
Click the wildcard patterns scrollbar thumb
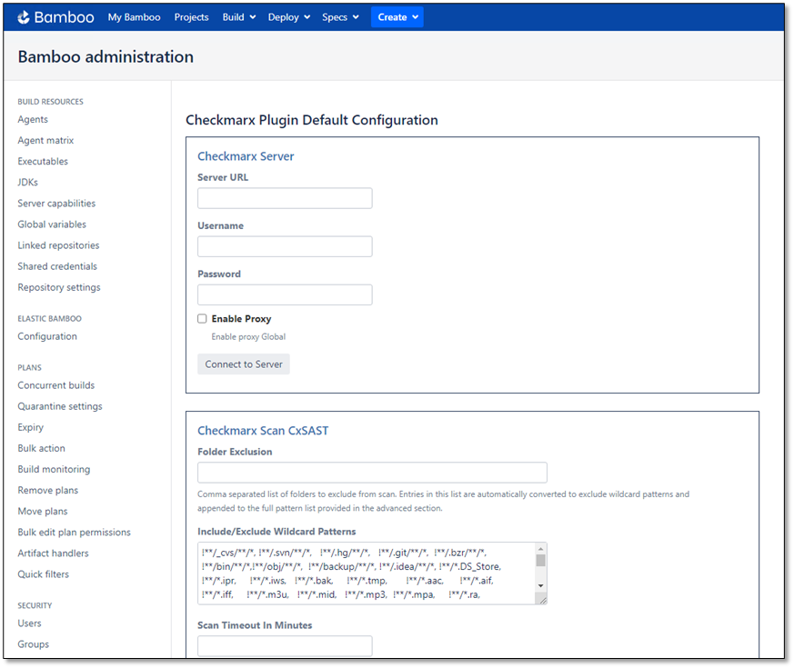click(541, 561)
